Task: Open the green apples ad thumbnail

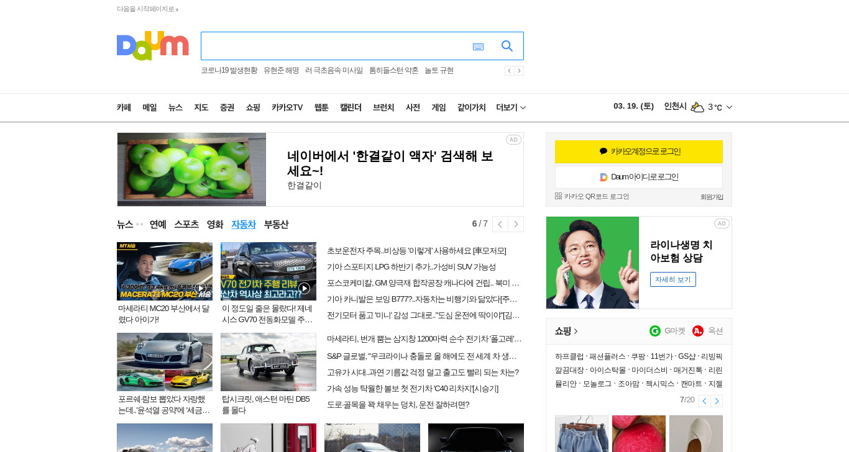Action: [x=191, y=169]
